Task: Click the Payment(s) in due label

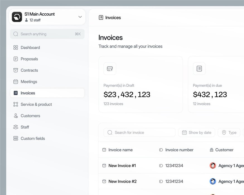Action: 207,85
